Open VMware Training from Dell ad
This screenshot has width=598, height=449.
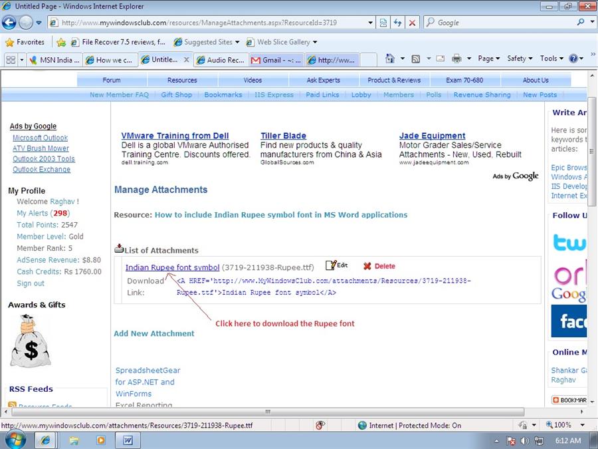175,136
